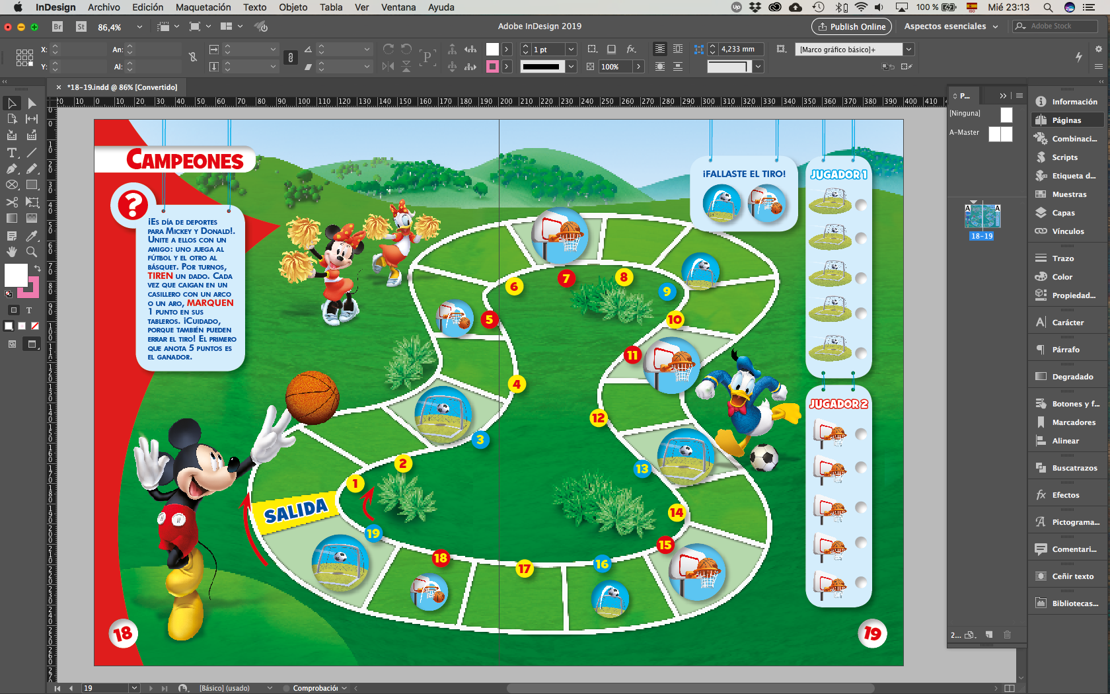This screenshot has height=694, width=1110.
Task: Expand Aspectos esenciales workspace dropdown
Action: point(951,26)
